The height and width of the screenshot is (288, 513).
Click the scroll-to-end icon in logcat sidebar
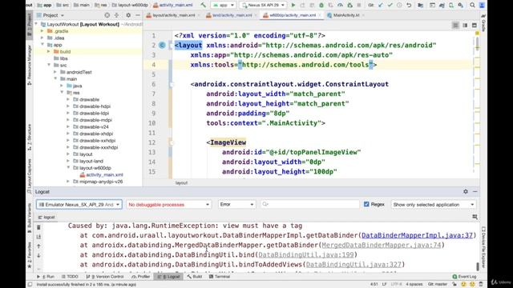pos(38,237)
